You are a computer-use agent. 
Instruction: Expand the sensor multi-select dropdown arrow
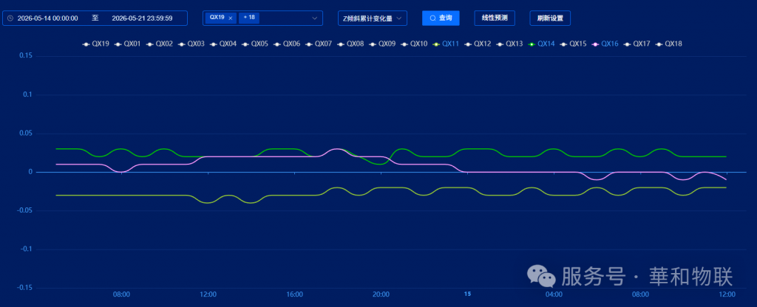(315, 18)
